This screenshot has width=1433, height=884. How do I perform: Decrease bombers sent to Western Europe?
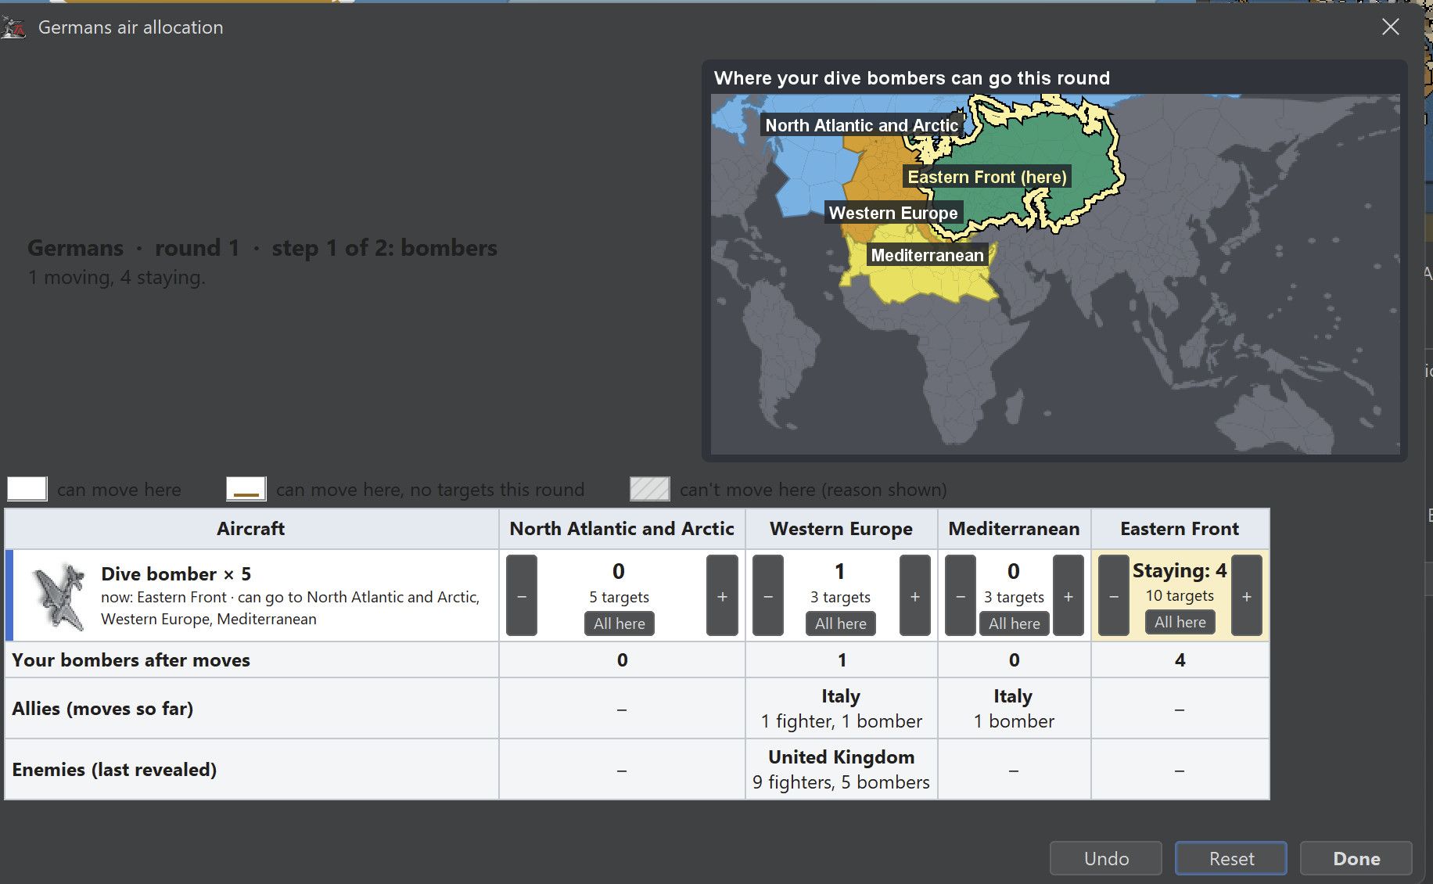point(768,596)
